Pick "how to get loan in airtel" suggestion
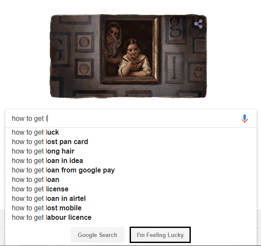261x246 pixels. pos(49,198)
